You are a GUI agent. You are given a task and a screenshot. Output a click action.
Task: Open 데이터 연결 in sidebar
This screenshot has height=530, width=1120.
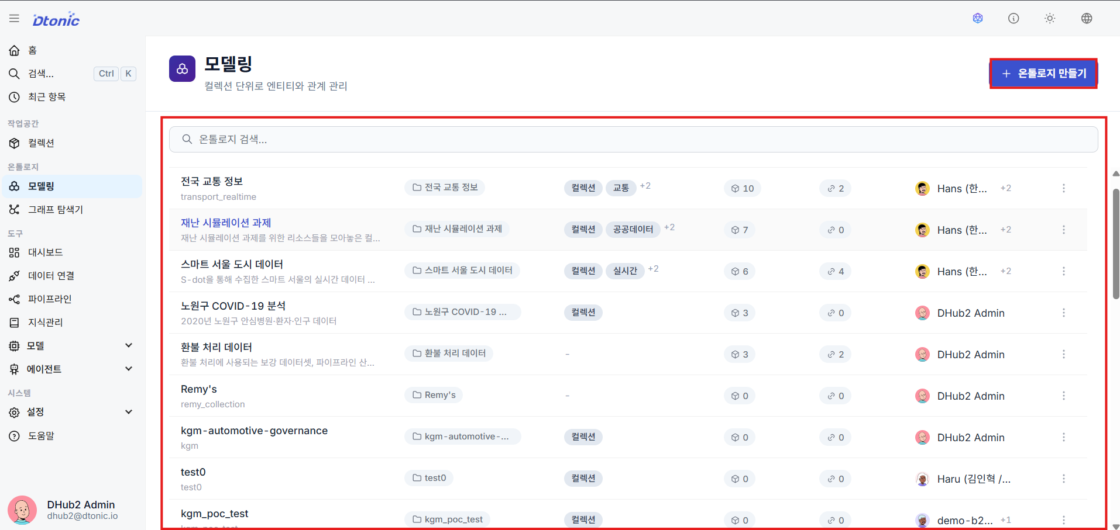pyautogui.click(x=73, y=276)
